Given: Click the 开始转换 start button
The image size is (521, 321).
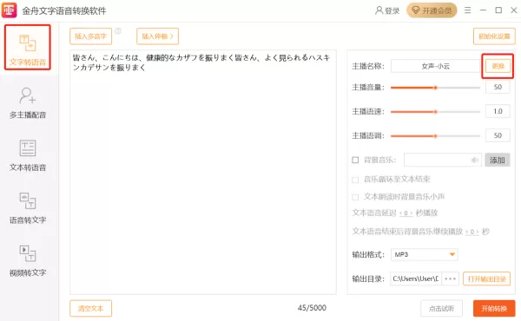Looking at the screenshot, I should (x=494, y=308).
